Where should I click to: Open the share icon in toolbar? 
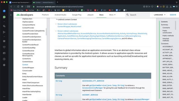[x=167, y=7]
